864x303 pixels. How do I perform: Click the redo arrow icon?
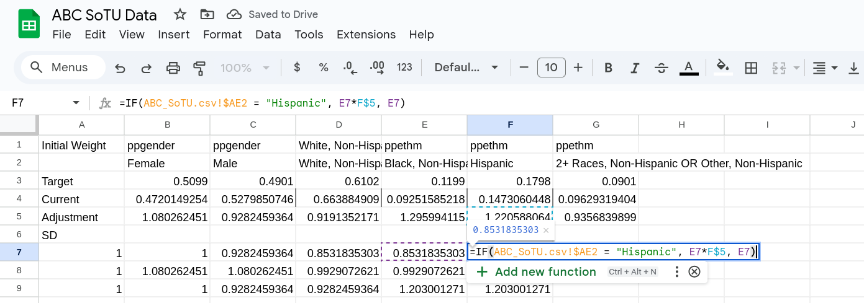click(147, 68)
